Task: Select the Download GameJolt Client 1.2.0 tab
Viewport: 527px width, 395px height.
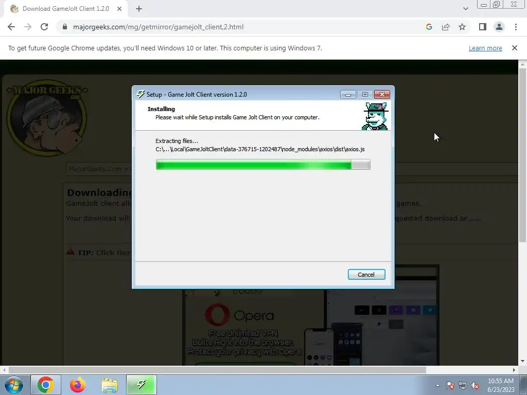Action: 65,9
